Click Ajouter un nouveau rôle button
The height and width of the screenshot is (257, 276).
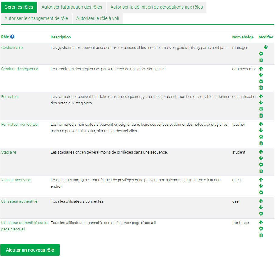click(30, 250)
